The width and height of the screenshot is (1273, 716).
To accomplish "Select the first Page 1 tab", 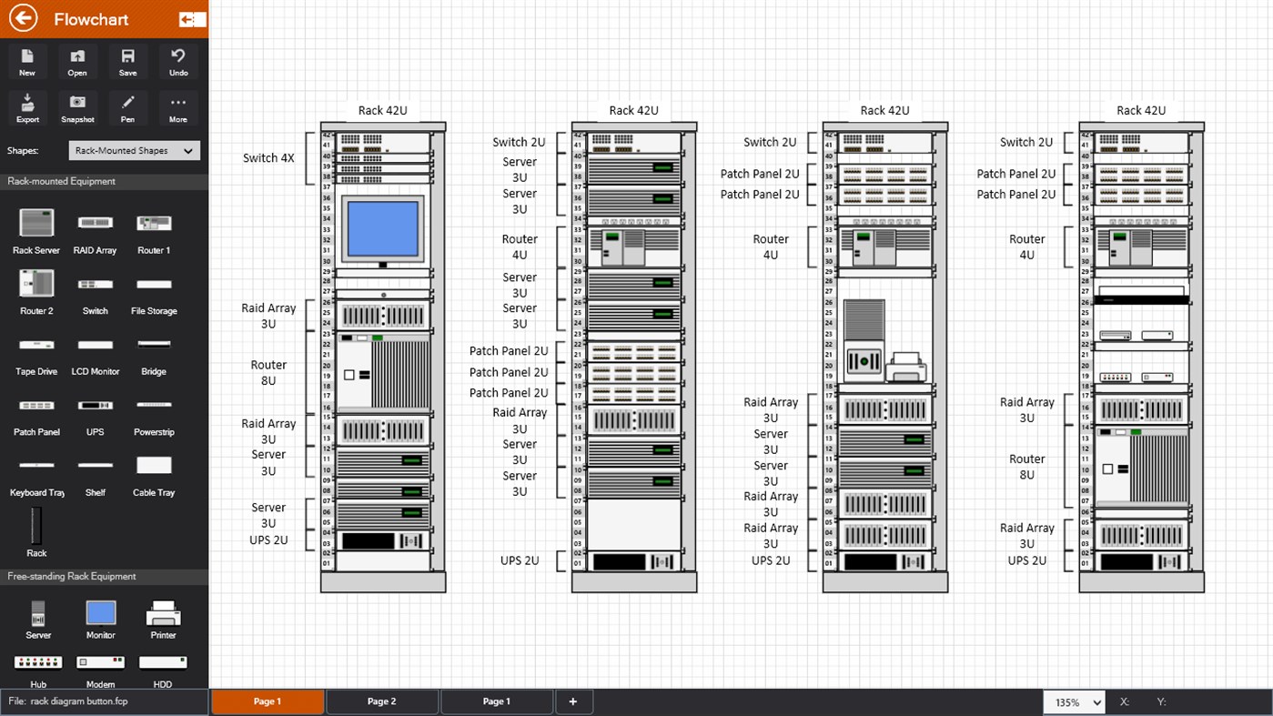I will pos(267,701).
